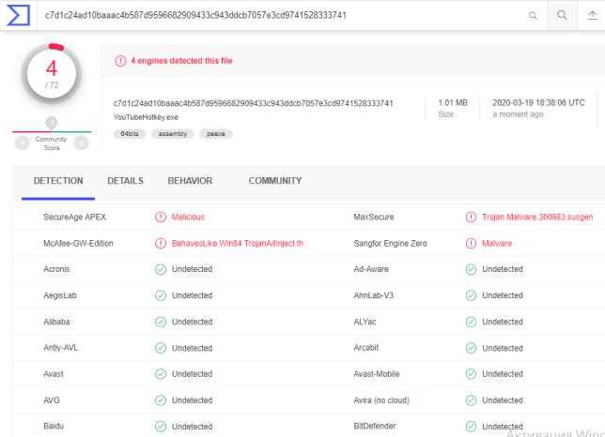The image size is (605, 437).
Task: Click the AegisLab engine name
Action: 60,295
